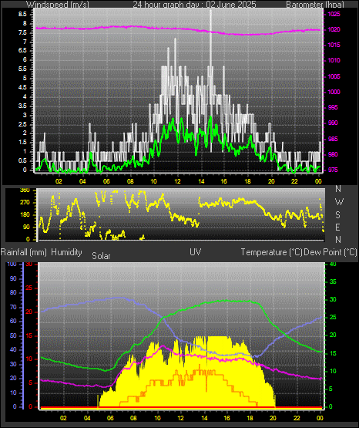The image size is (359, 428).
Task: Click the W compass direction label
Action: tap(339, 202)
